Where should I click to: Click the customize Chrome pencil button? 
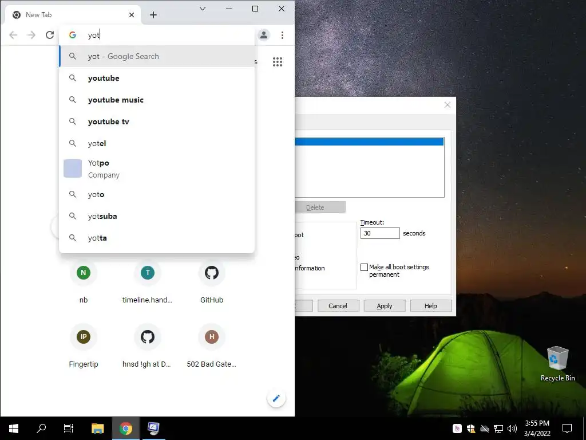276,398
